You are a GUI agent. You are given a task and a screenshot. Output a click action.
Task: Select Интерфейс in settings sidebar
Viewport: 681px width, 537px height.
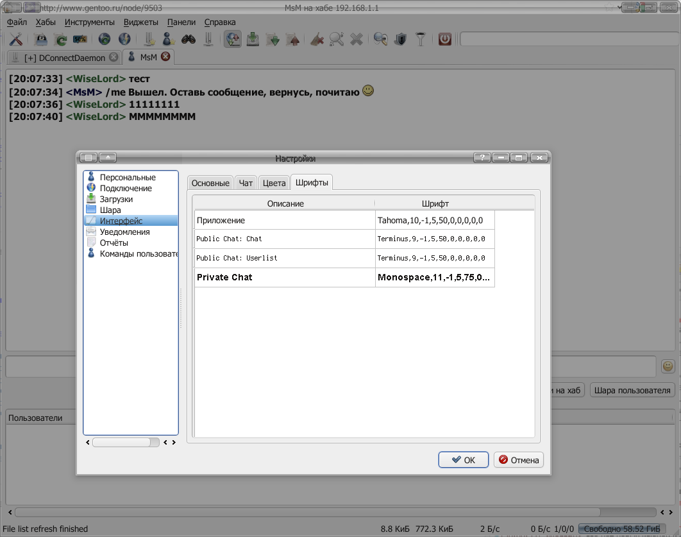coord(131,221)
